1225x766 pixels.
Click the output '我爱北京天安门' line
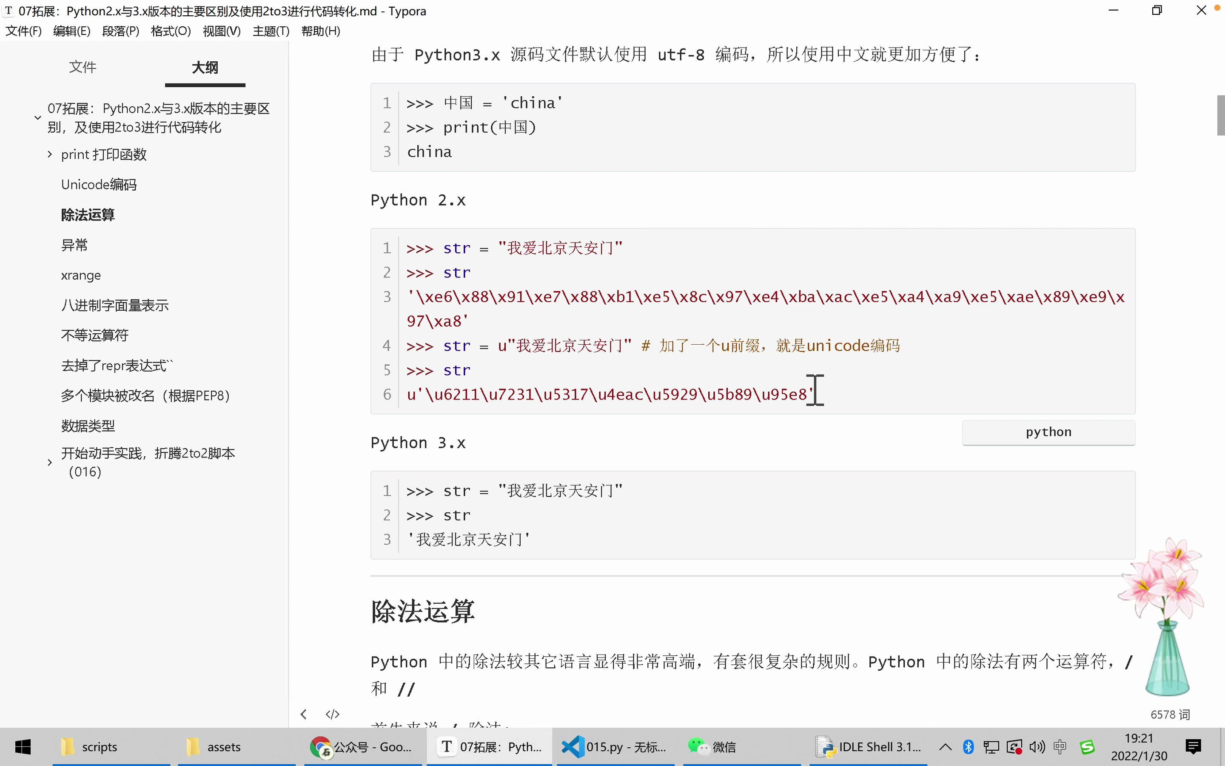468,540
